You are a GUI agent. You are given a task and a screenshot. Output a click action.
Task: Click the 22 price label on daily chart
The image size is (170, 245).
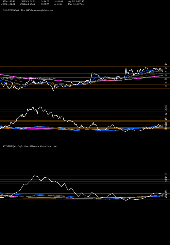[x=166, y=86]
